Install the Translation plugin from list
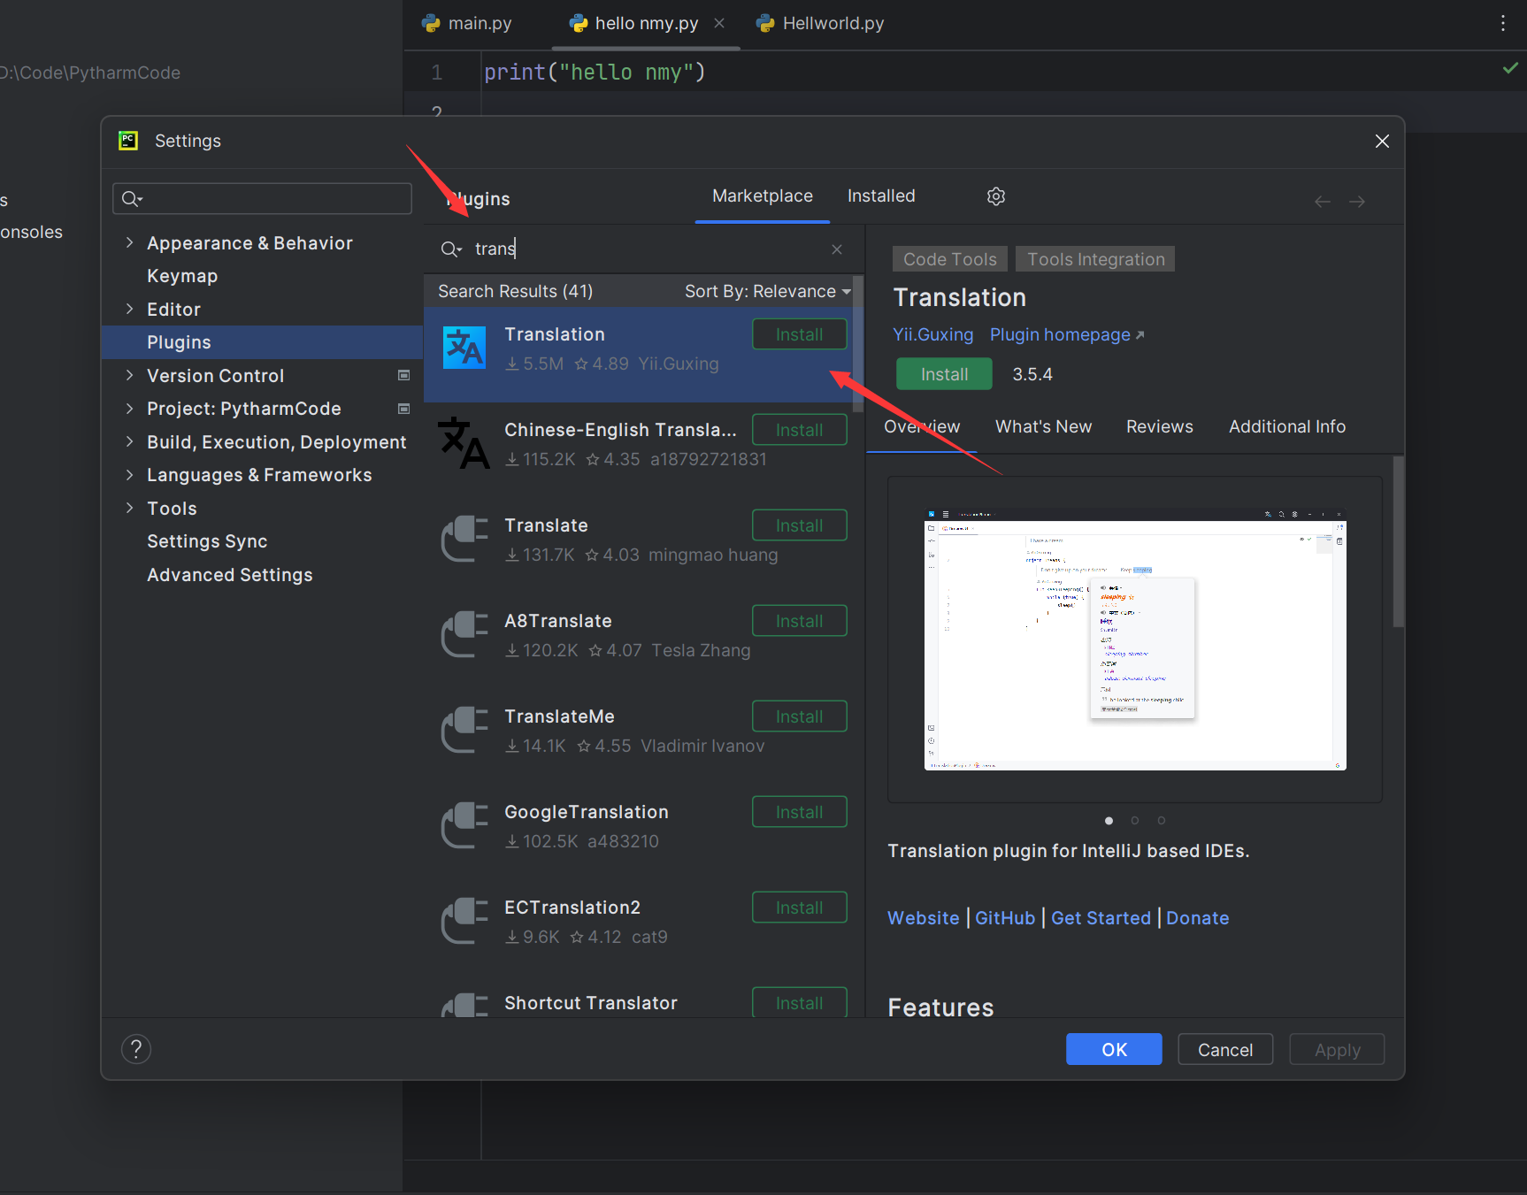This screenshot has width=1527, height=1195. coord(800,334)
